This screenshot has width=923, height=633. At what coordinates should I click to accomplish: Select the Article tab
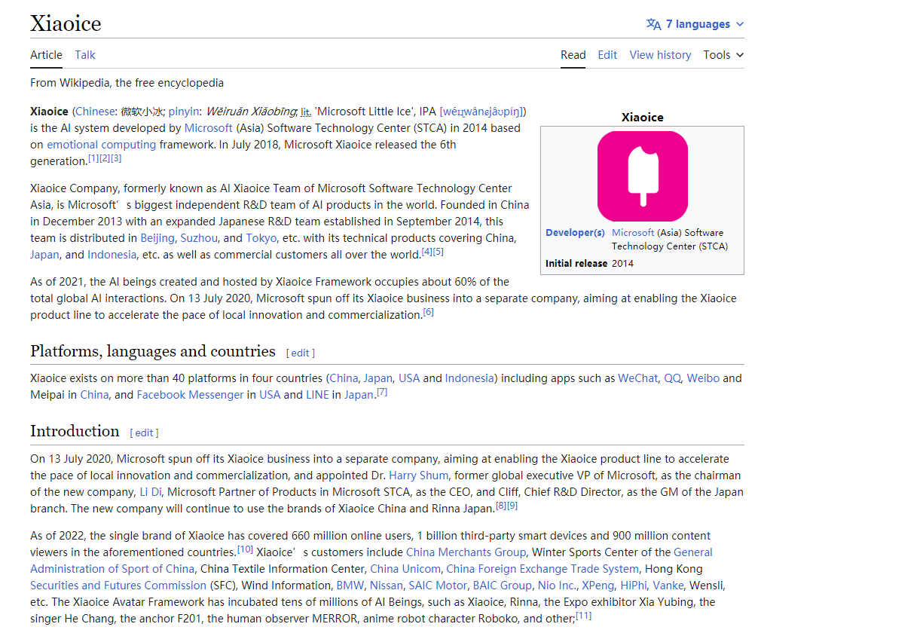tap(46, 55)
